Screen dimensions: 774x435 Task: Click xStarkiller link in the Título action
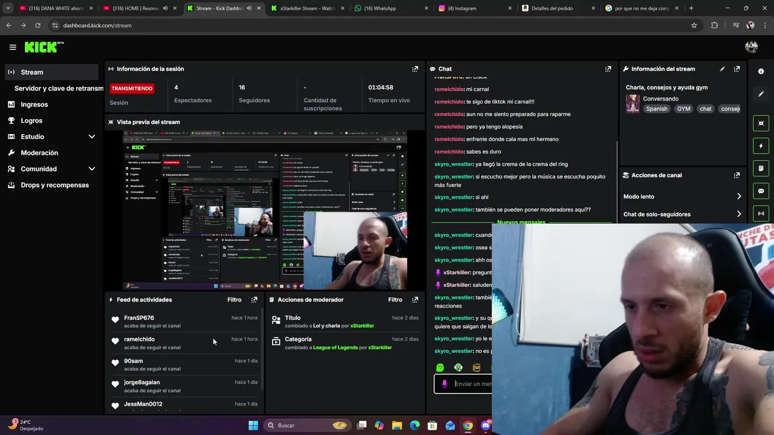(x=362, y=326)
